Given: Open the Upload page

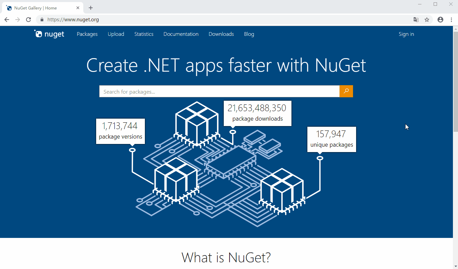Looking at the screenshot, I should (x=116, y=34).
